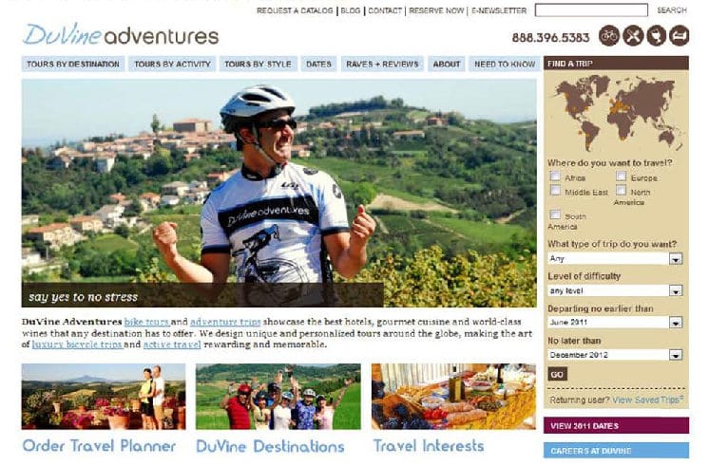Screen dimensions: 709x465
Task: Tick the Europe checkbox
Action: pyautogui.click(x=622, y=177)
